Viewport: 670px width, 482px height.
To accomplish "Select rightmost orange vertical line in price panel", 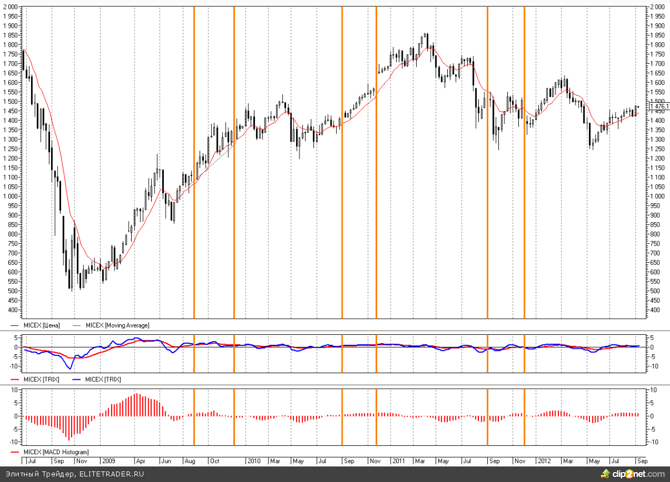I will click(524, 167).
